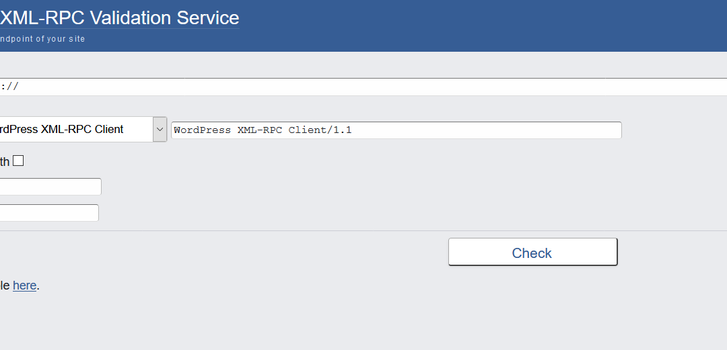
Task: Click the "th" label next to checkbox
Action: [x=5, y=162]
